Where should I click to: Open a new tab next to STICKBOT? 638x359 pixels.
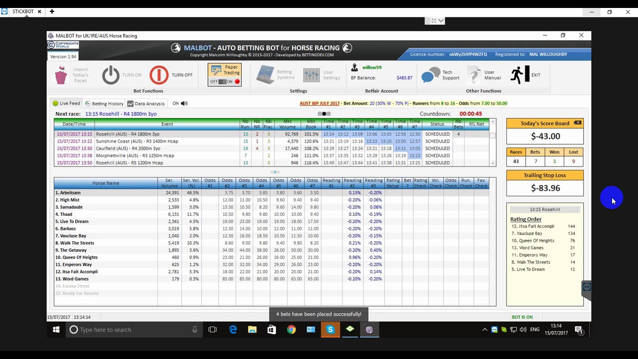point(52,11)
